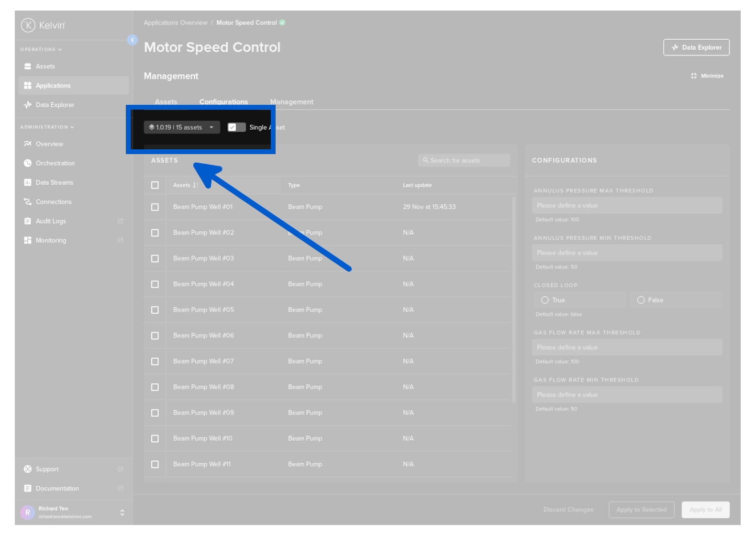Go to the Orchestration page
The height and width of the screenshot is (536, 756).
[55, 163]
